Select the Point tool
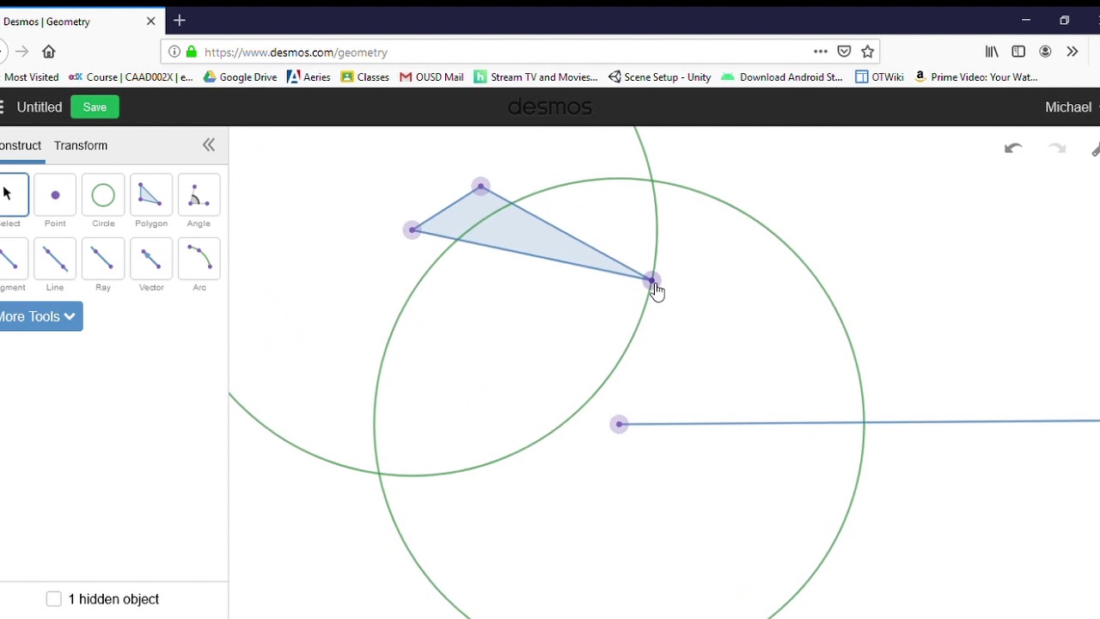1100x619 pixels. 55,195
